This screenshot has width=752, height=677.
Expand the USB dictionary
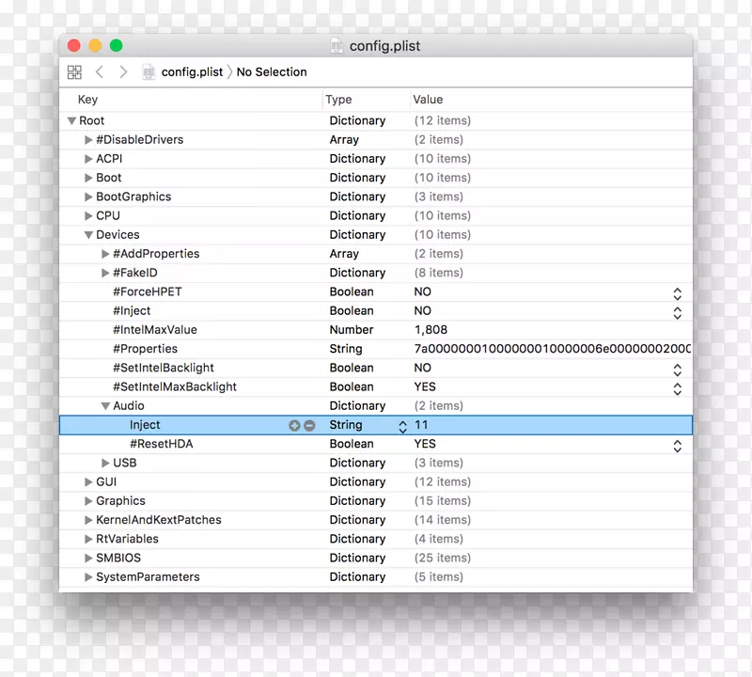(x=105, y=464)
